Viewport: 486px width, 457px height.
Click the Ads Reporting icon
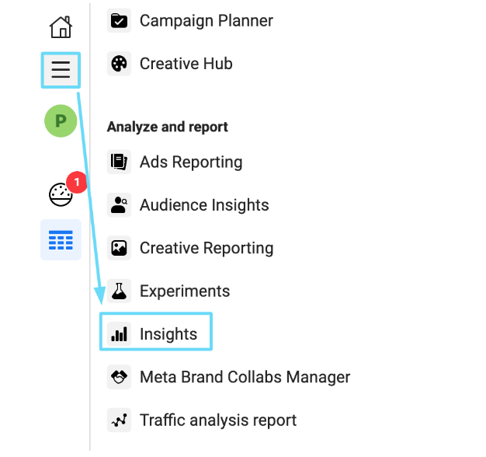point(119,162)
